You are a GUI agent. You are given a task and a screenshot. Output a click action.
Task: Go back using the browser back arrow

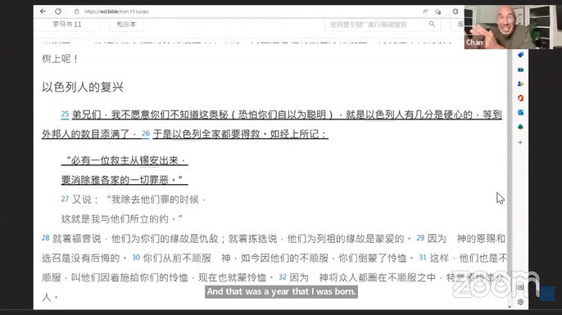(43, 11)
